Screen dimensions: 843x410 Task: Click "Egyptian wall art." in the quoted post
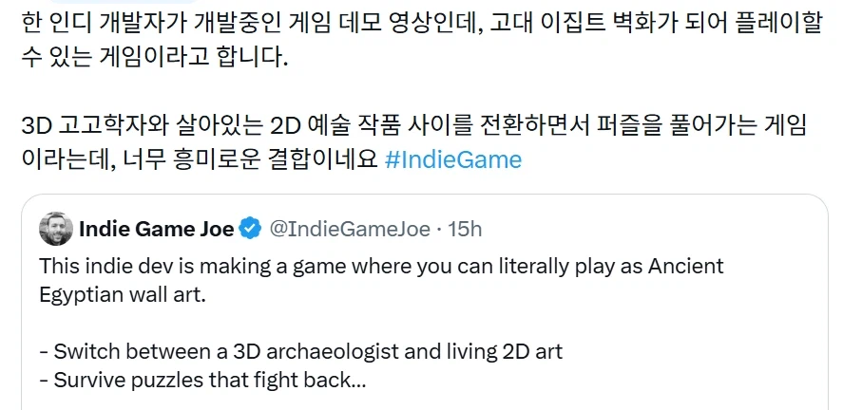123,295
